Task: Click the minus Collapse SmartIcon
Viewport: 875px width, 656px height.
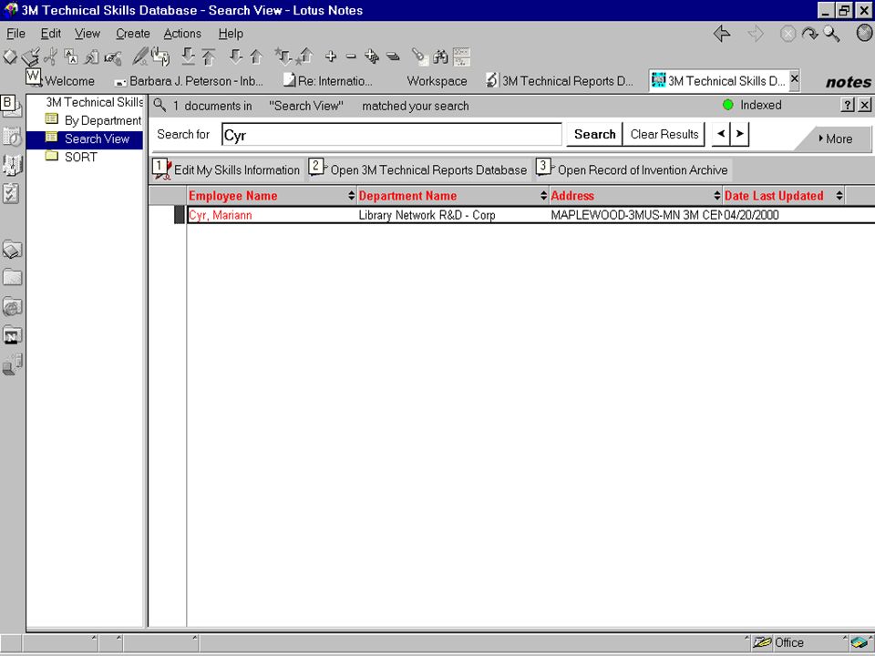Action: pos(351,56)
